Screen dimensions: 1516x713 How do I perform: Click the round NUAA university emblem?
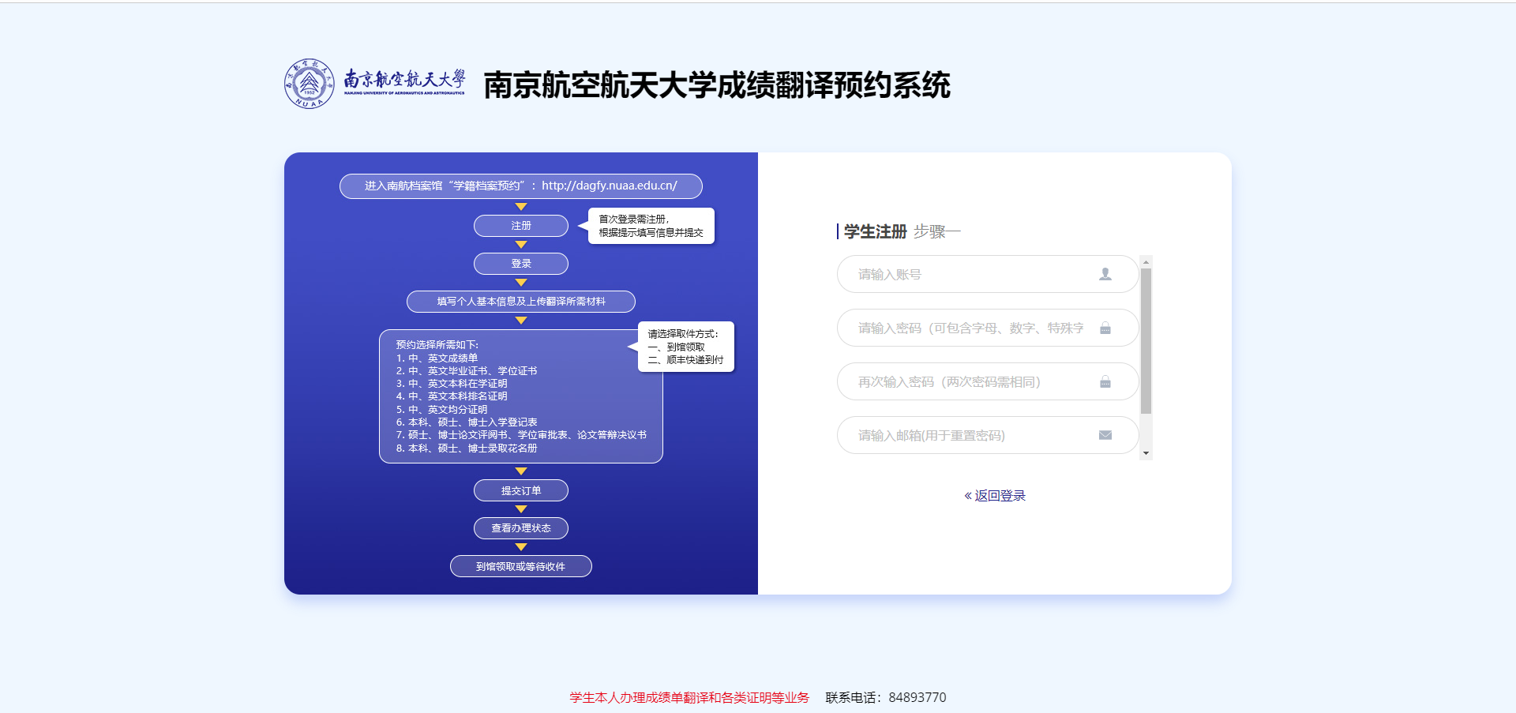point(309,84)
